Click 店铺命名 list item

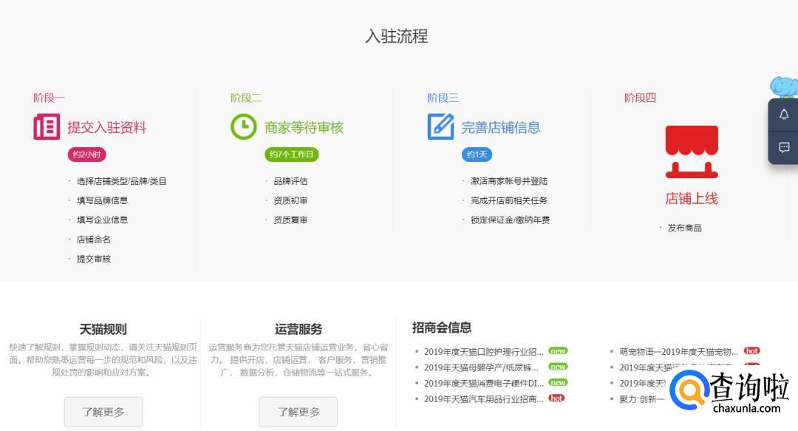[x=94, y=240]
